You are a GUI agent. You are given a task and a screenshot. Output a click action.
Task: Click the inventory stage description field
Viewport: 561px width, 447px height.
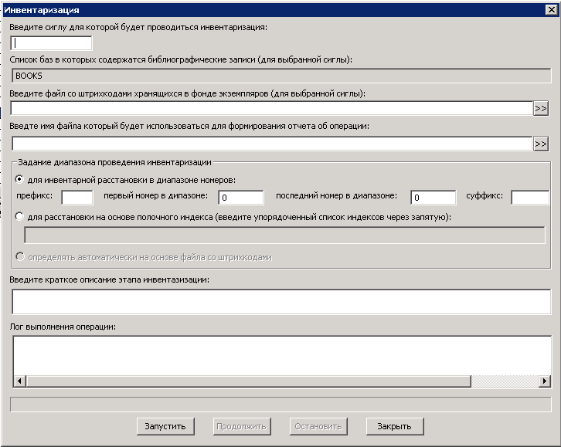click(x=281, y=302)
